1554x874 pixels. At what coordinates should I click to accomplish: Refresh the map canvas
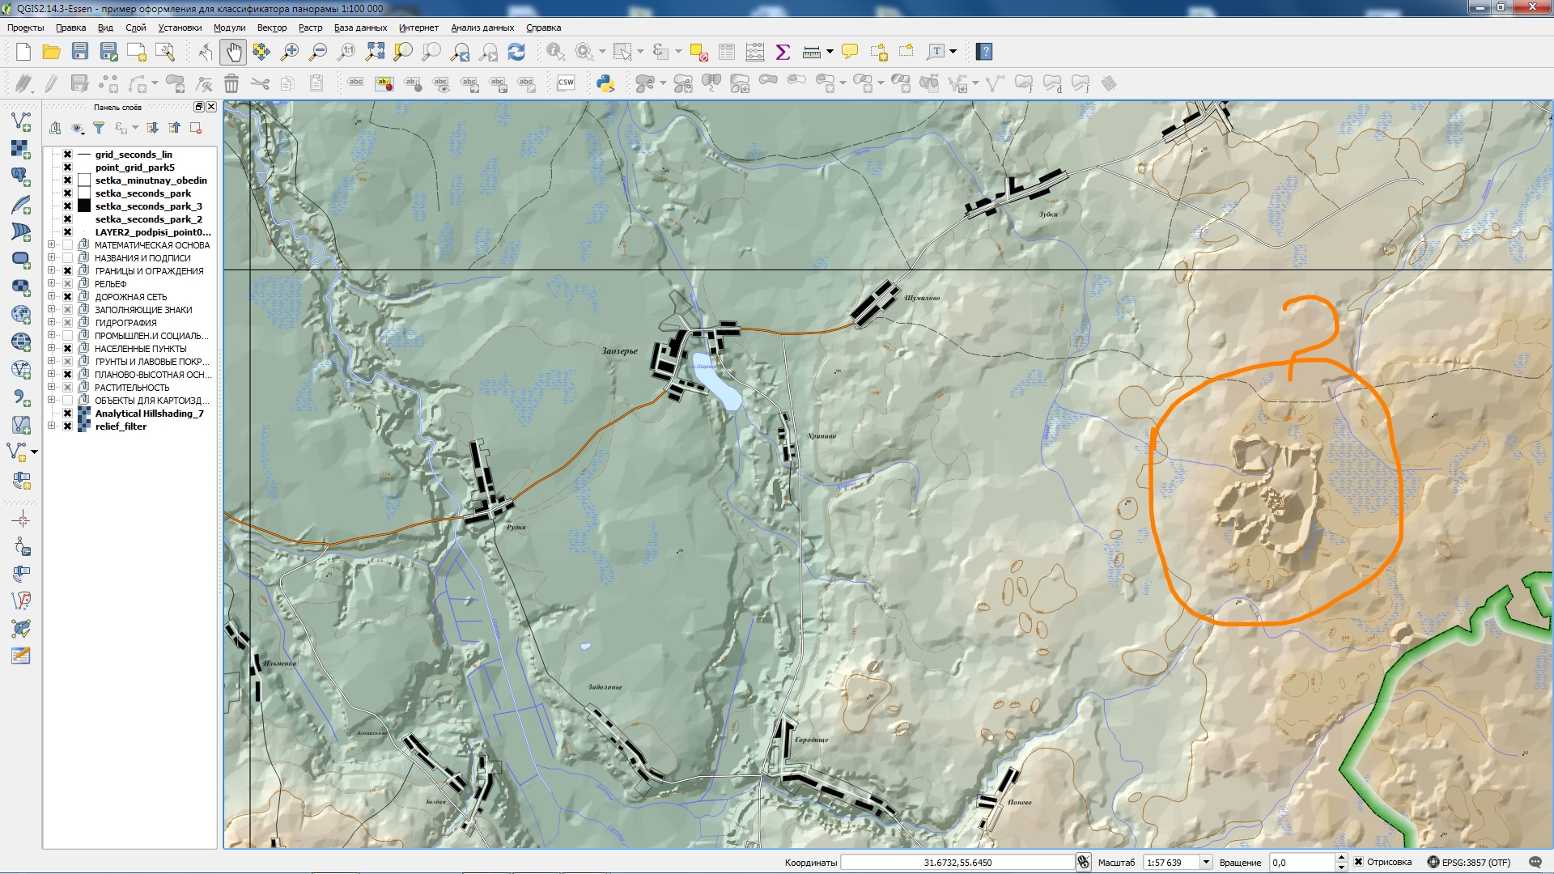click(516, 53)
